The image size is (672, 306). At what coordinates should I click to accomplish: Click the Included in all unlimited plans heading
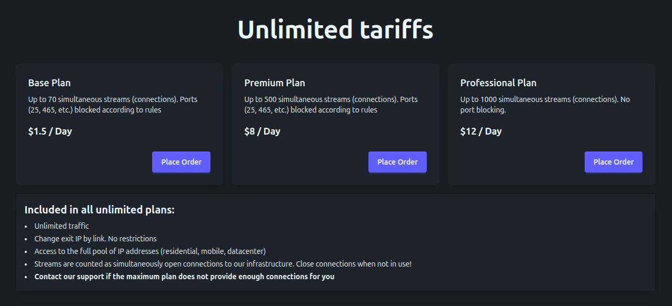click(x=99, y=210)
